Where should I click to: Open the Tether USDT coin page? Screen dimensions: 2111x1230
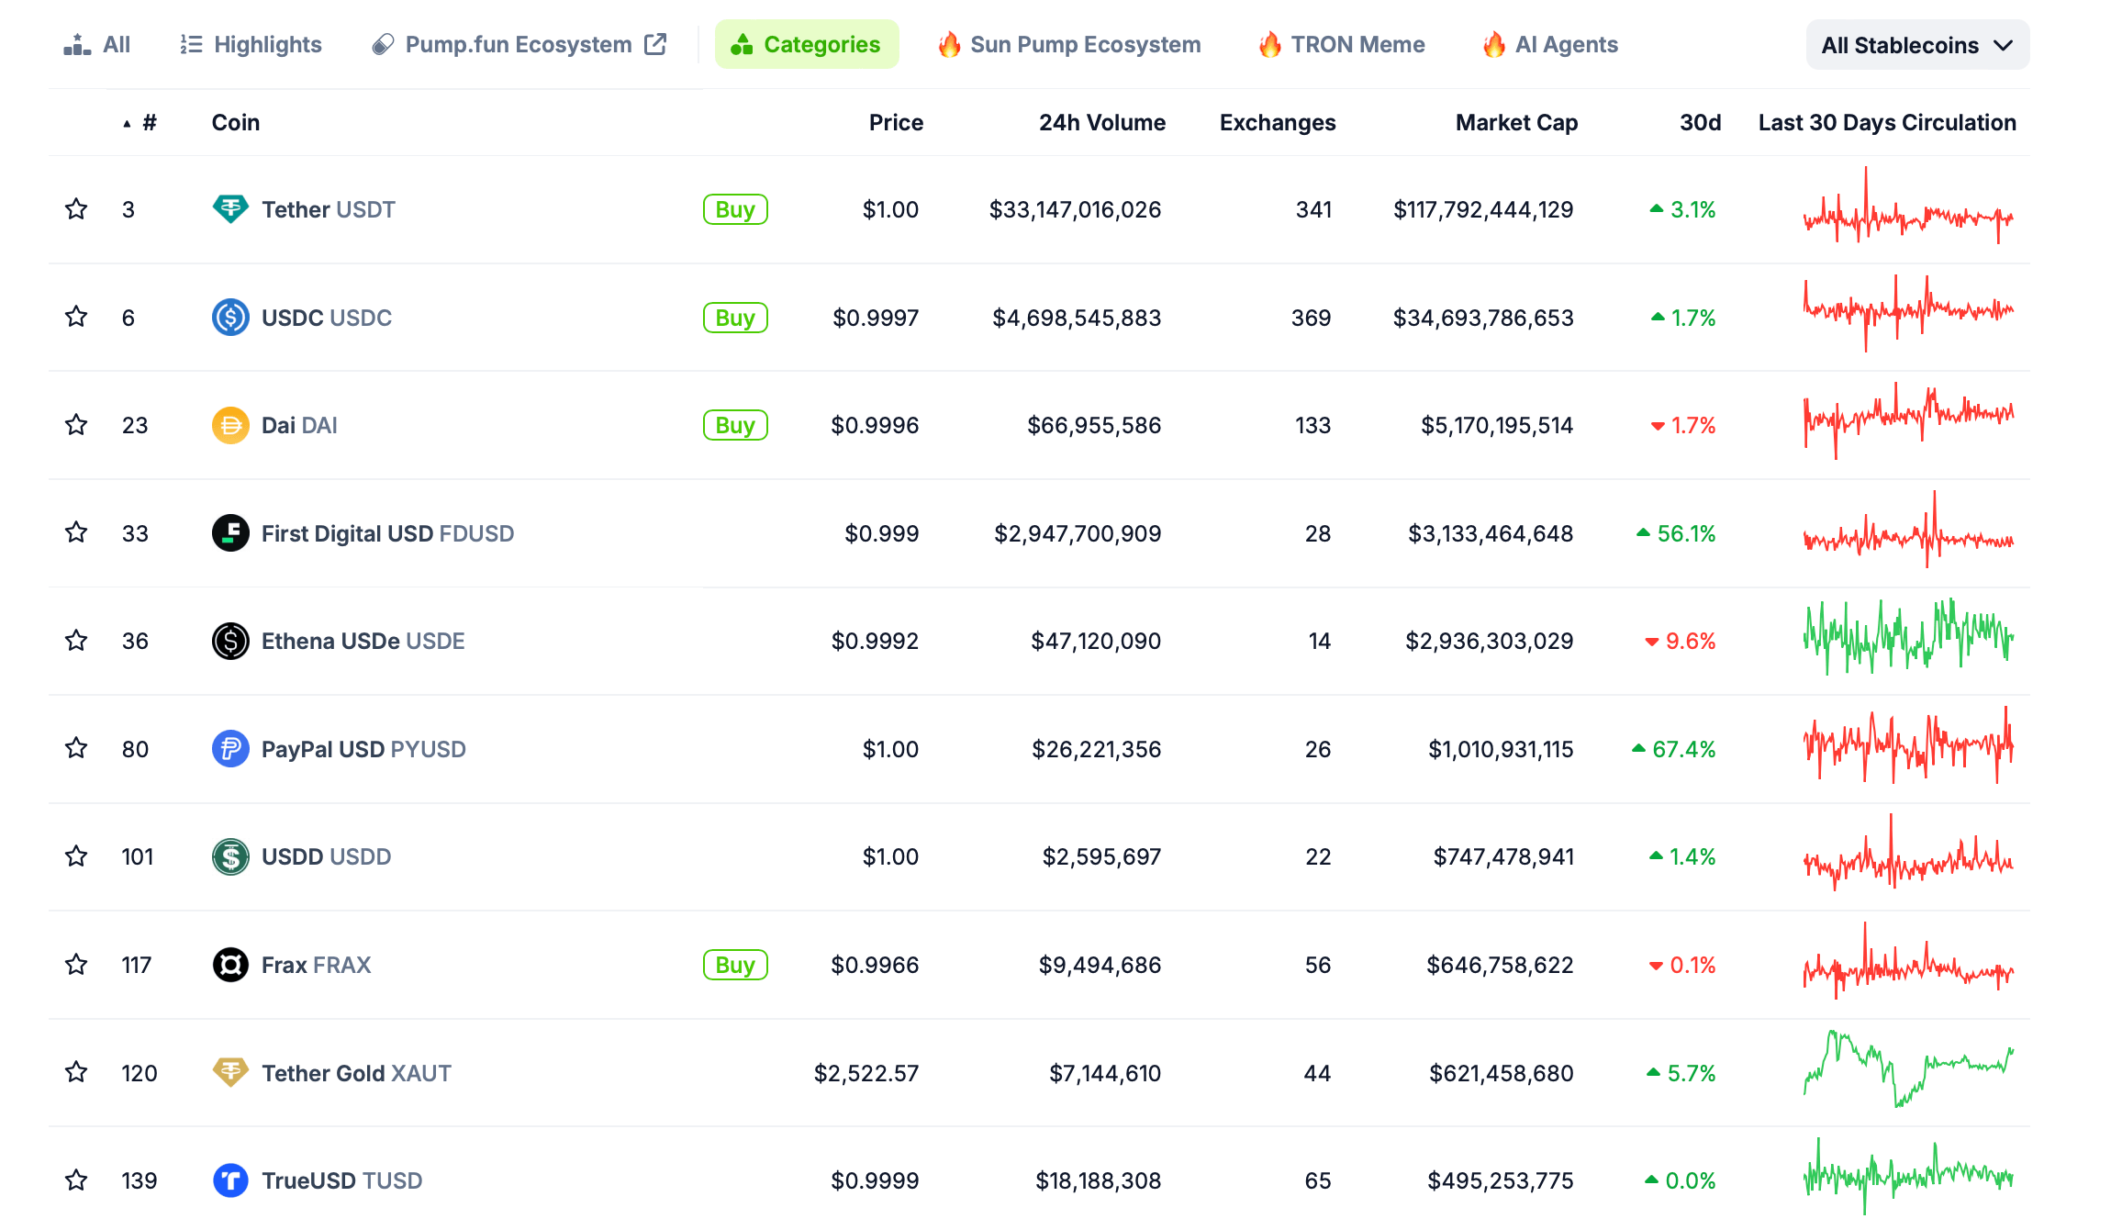point(329,209)
